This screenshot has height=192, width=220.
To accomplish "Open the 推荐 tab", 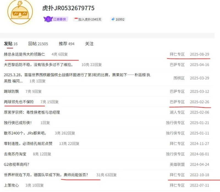I will tap(67, 44).
